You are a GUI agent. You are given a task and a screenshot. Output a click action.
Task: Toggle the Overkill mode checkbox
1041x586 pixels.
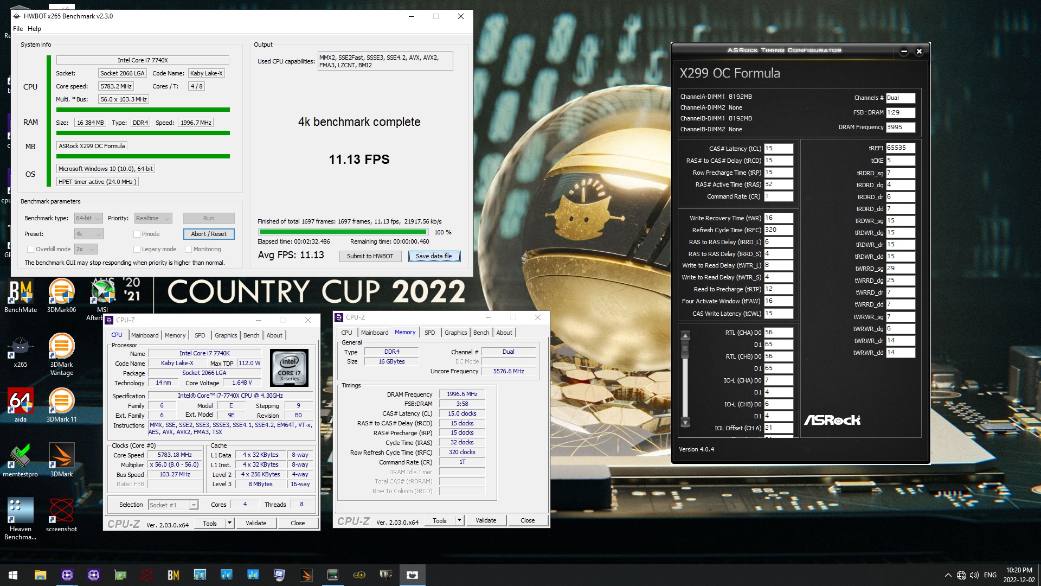point(30,249)
